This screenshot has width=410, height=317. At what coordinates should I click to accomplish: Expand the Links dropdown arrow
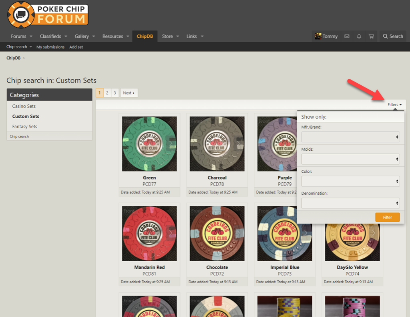[x=202, y=36]
